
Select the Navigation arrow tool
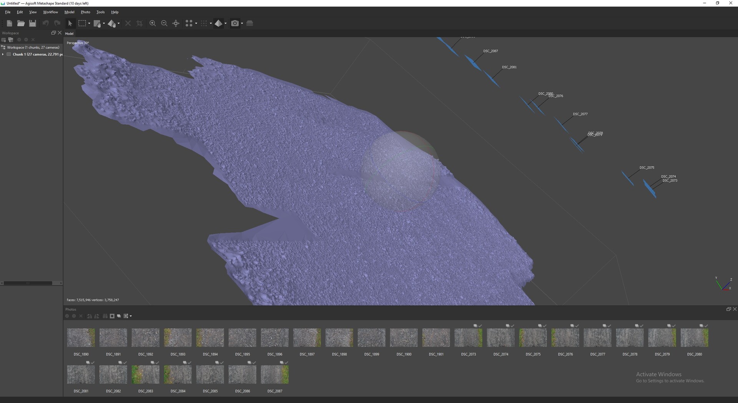pyautogui.click(x=70, y=23)
